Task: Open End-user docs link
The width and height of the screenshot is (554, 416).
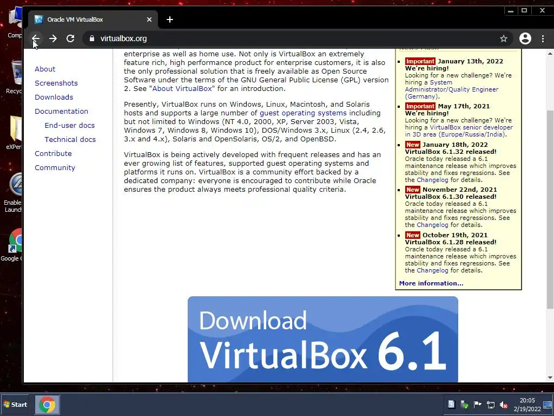Action: click(70, 125)
